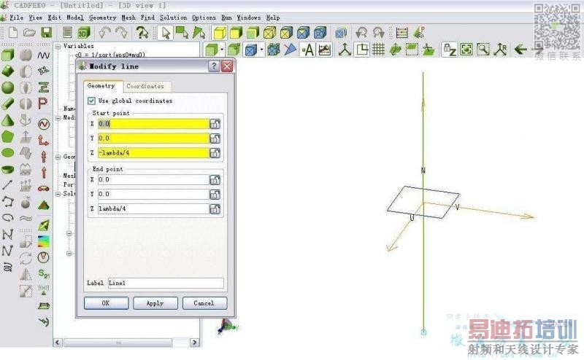Click the S21 S-parameter icon
This screenshot has width=584, height=360.
pyautogui.click(x=44, y=274)
